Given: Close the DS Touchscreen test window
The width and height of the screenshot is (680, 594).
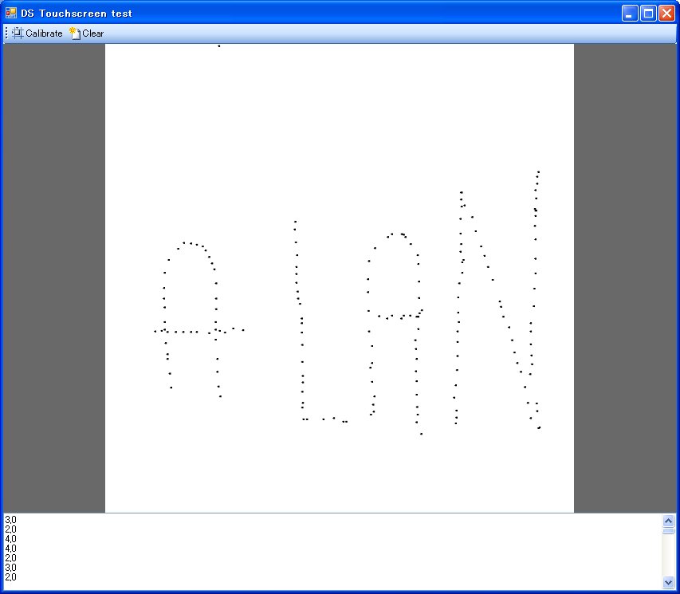Looking at the screenshot, I should coord(666,14).
